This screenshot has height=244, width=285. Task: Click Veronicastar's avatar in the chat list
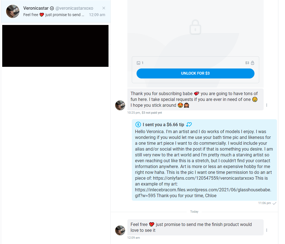(13, 11)
